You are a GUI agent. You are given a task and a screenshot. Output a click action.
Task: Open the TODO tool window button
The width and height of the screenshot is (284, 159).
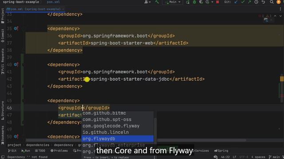click(x=40, y=151)
